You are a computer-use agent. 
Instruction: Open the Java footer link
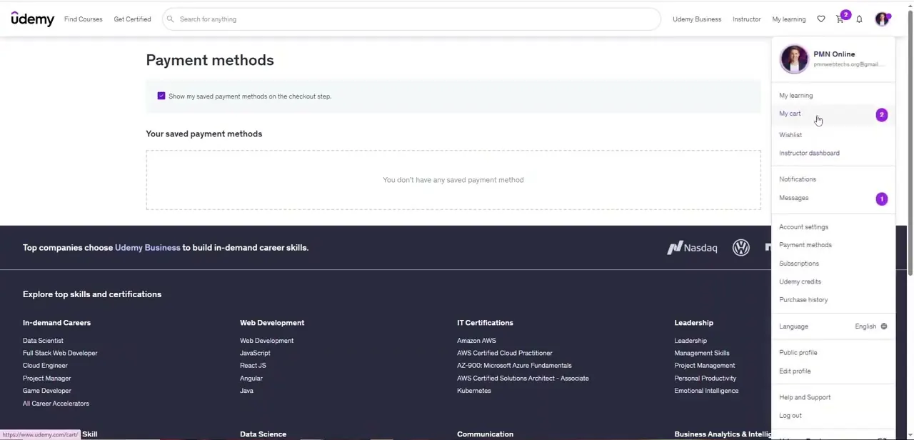tap(246, 391)
